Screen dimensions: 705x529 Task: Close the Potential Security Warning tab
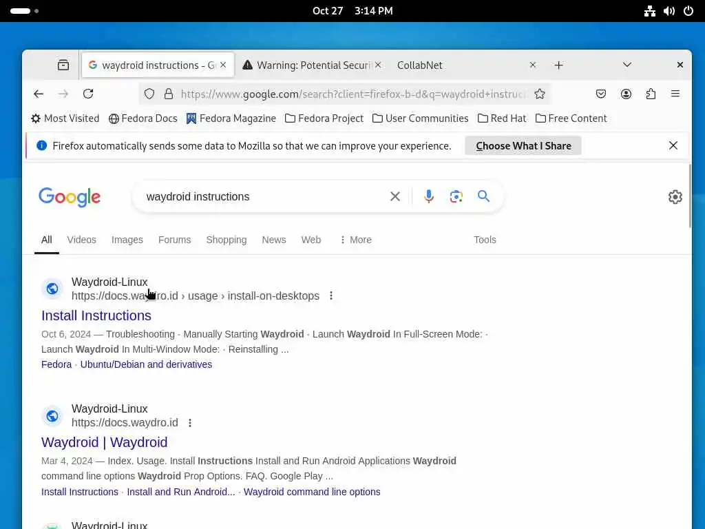point(378,65)
